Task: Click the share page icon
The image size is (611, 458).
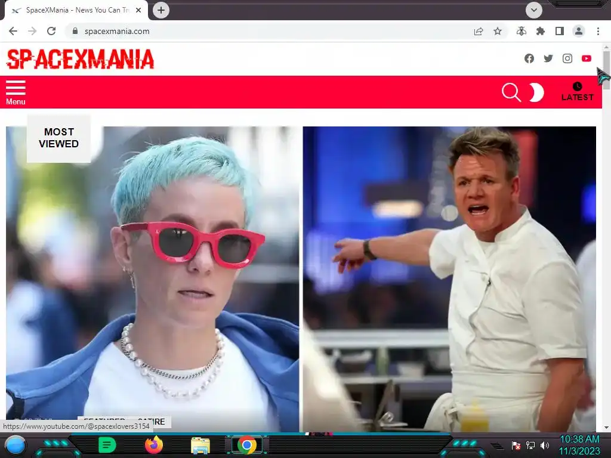Action: click(479, 32)
